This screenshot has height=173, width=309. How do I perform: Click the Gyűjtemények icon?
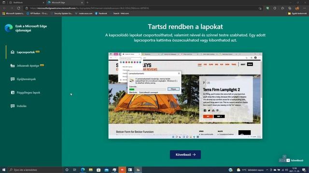tap(13, 79)
